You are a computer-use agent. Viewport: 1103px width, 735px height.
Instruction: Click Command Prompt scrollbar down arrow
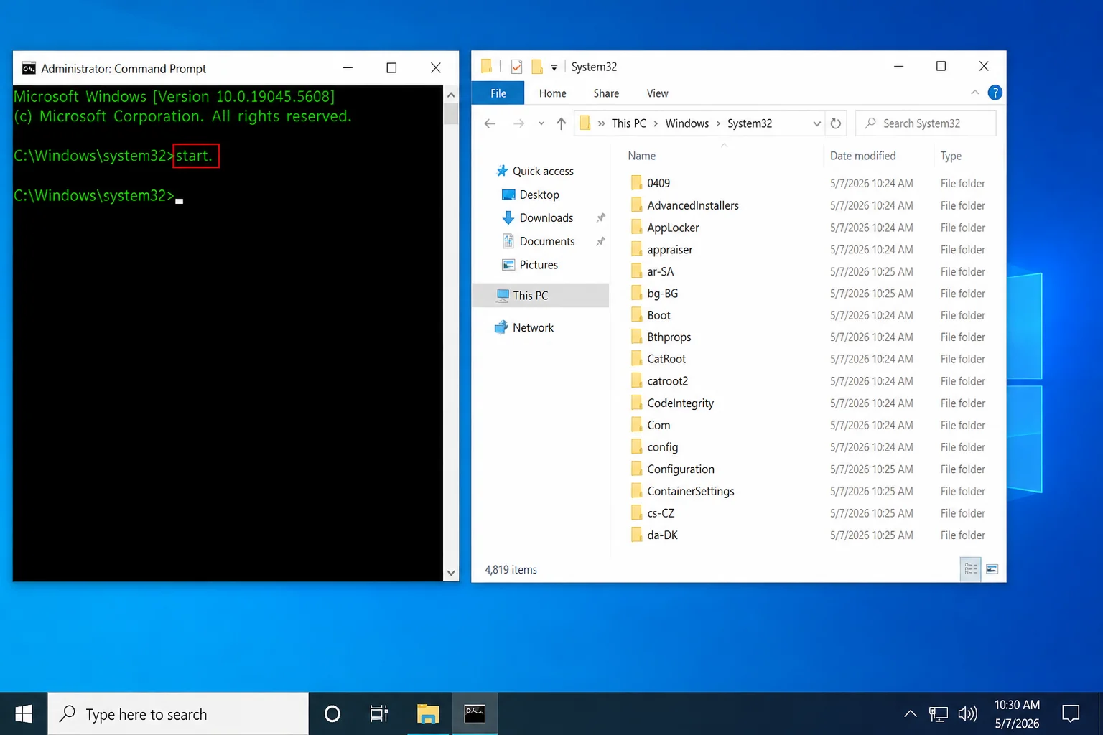[x=451, y=573]
